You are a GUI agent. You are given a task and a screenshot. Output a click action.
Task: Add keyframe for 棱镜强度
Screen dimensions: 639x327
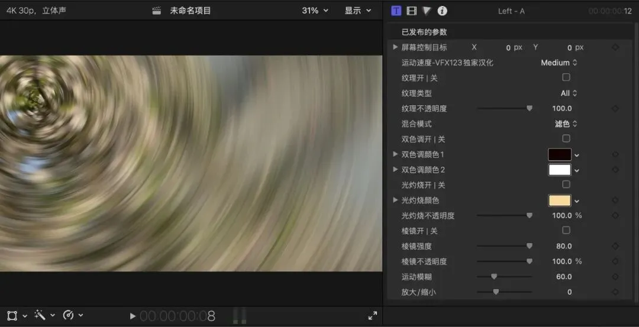coord(615,247)
